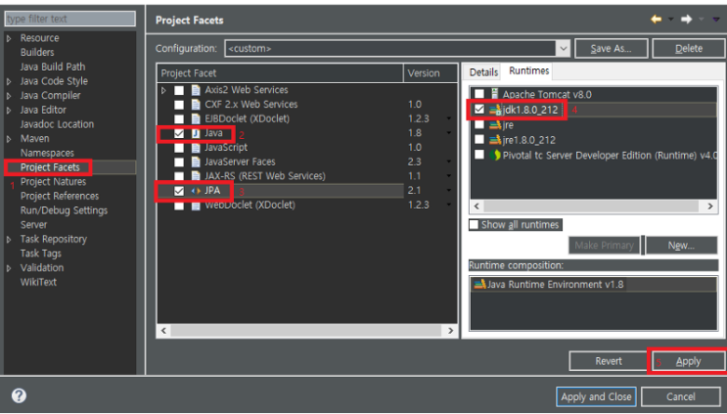Check the JavaServer Faces checkbox
727x414 pixels.
click(x=179, y=162)
